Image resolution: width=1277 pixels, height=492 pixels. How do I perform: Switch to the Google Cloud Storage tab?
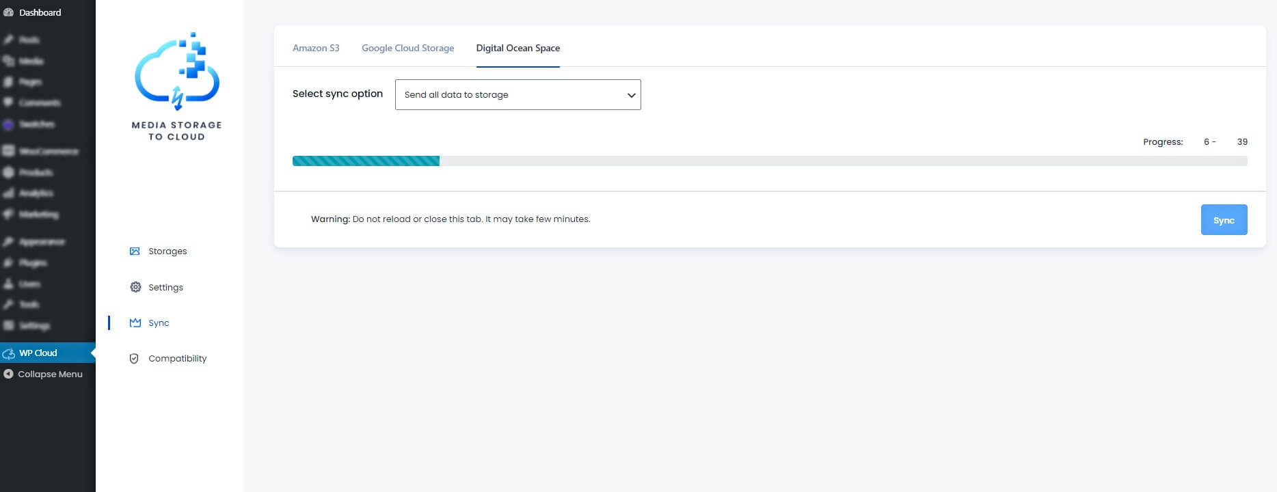point(408,48)
